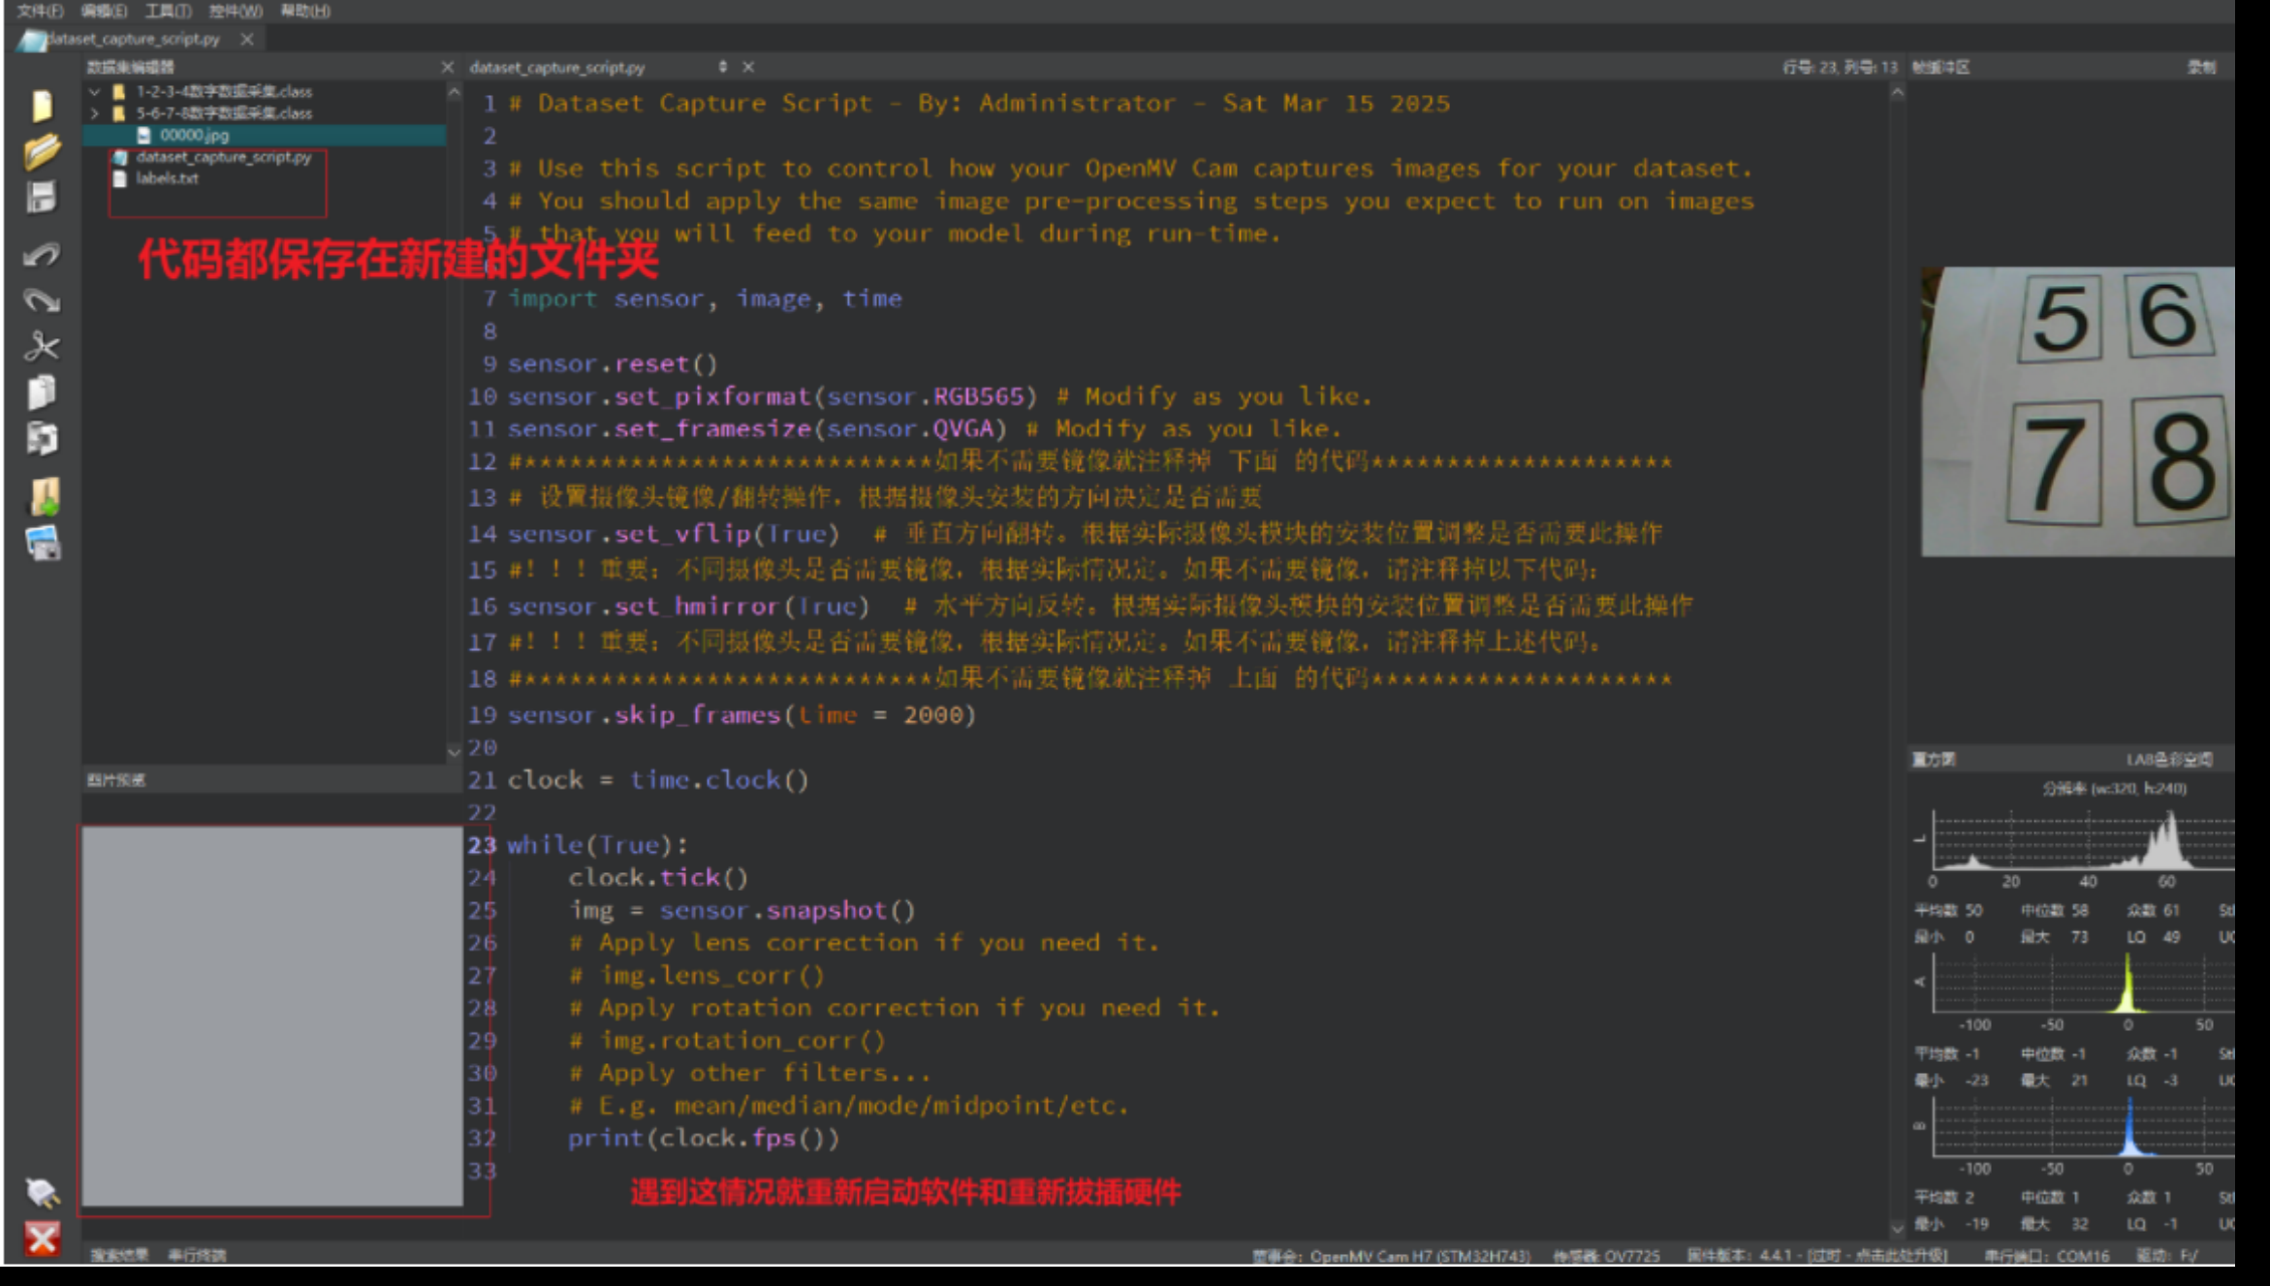The image size is (2270, 1286).
Task: Click the New File icon in sidebar
Action: [x=42, y=105]
